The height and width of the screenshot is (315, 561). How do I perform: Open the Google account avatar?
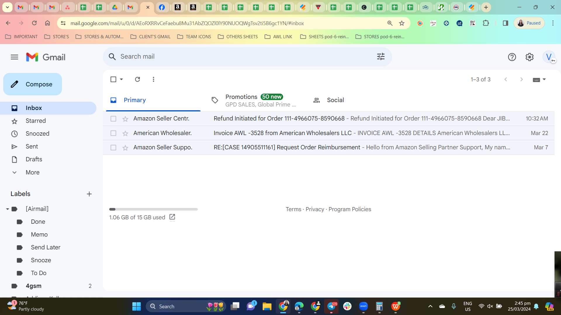pos(549,57)
